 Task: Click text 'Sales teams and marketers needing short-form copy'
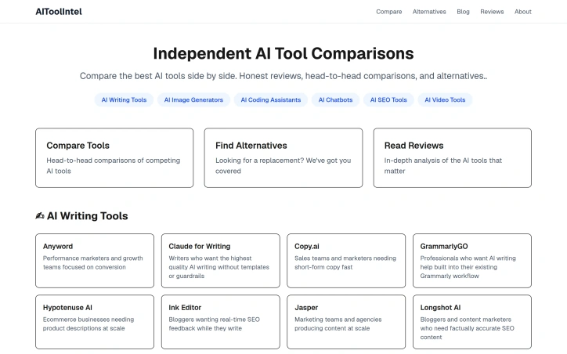point(345,262)
